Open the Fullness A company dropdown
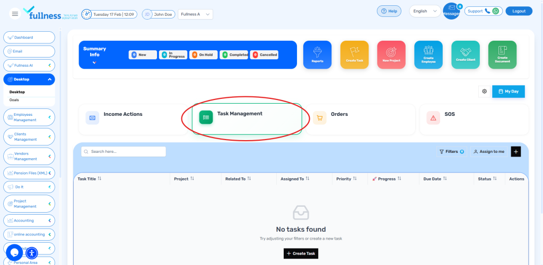This screenshot has height=265, width=543. [195, 14]
